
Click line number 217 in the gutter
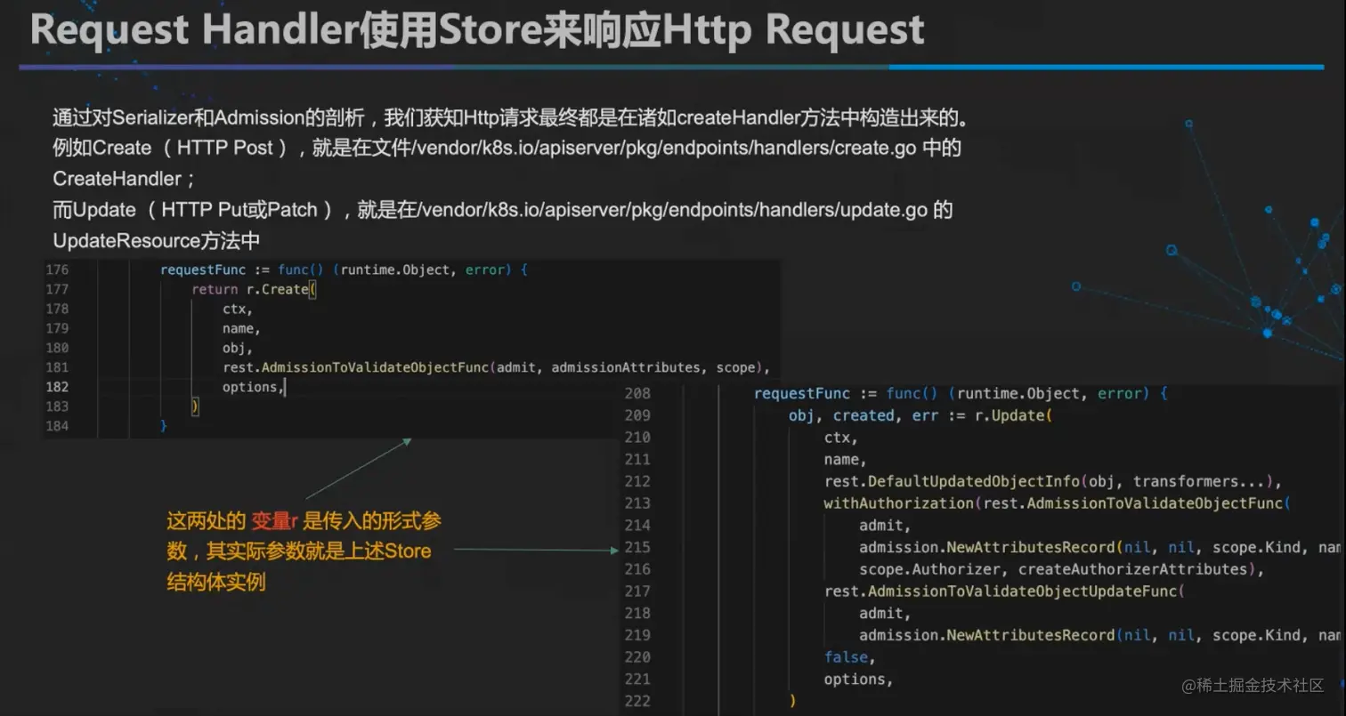(637, 591)
